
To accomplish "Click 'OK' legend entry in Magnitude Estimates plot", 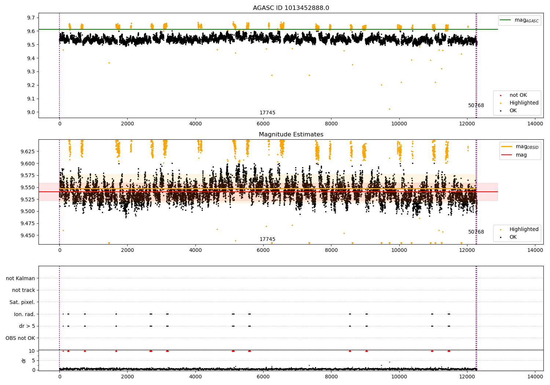I will [x=513, y=237].
